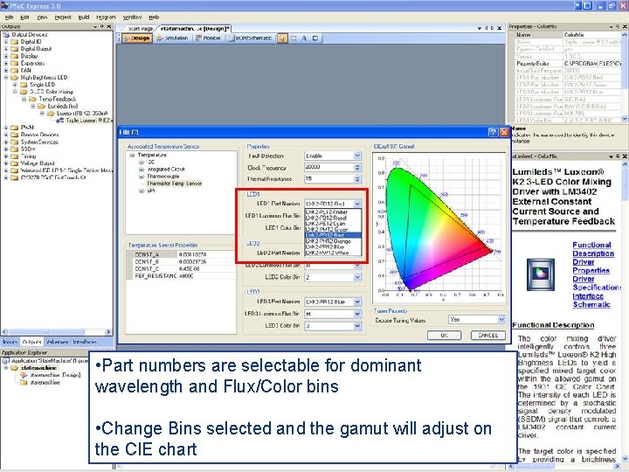Choose the Green part number option

(333, 229)
